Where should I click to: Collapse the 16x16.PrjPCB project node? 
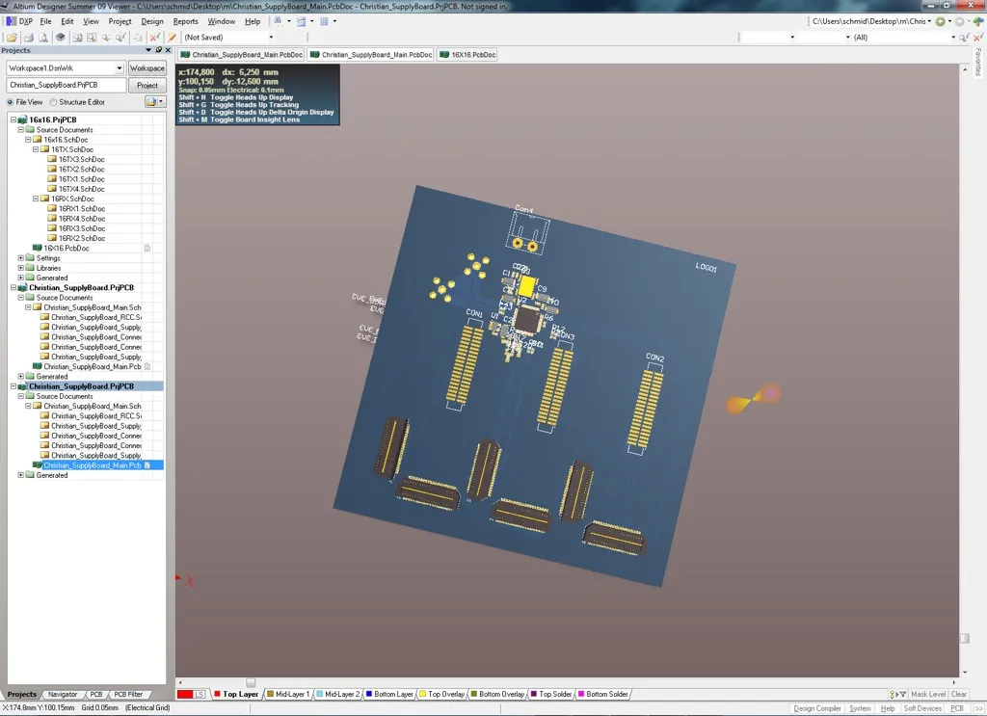tap(13, 119)
